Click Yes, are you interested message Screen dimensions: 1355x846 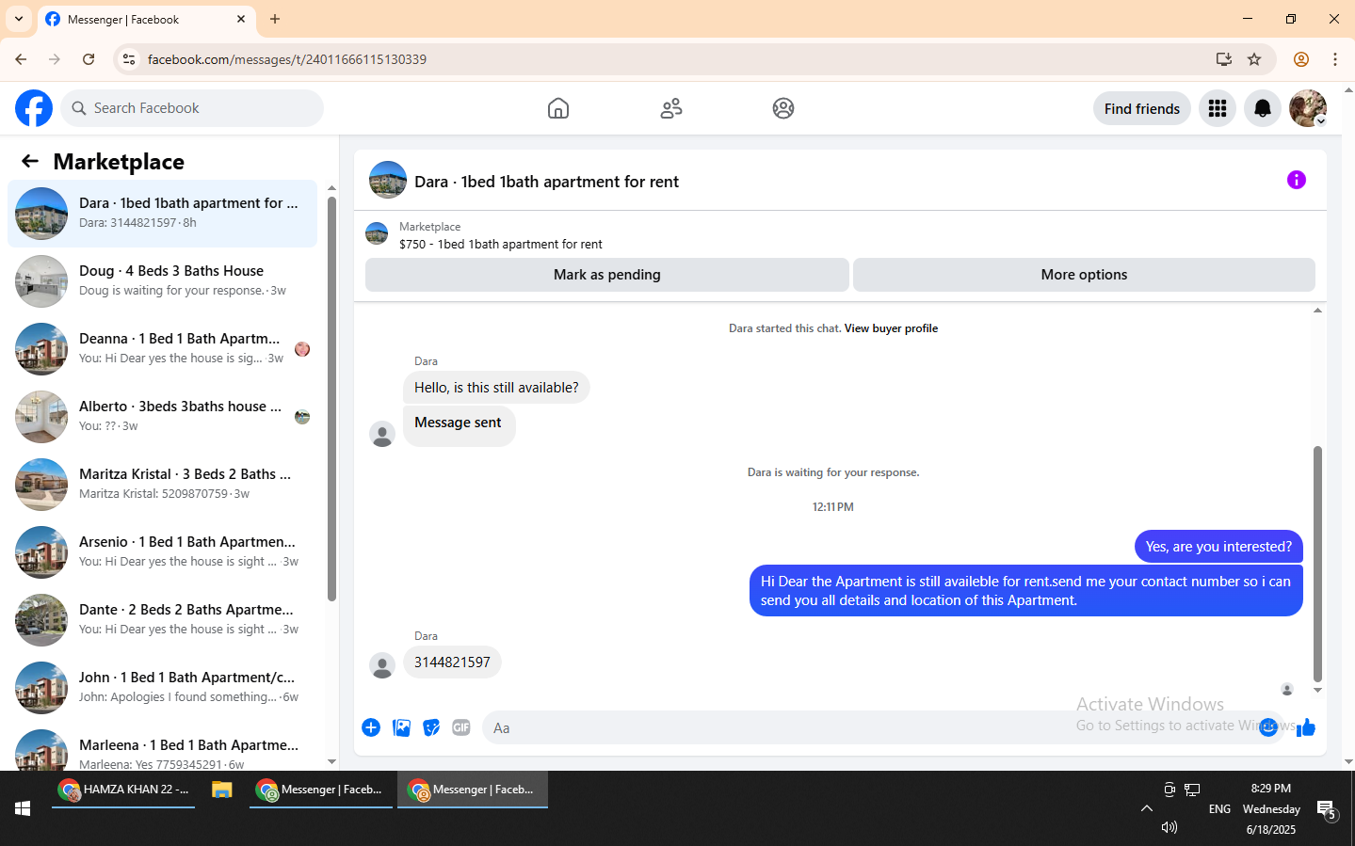tap(1218, 547)
